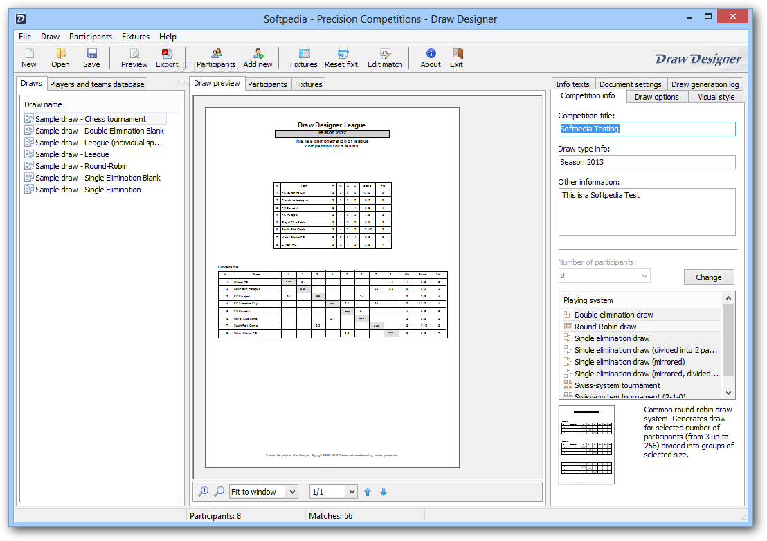Exit the application via toolbar
767x541 pixels.
pos(456,58)
